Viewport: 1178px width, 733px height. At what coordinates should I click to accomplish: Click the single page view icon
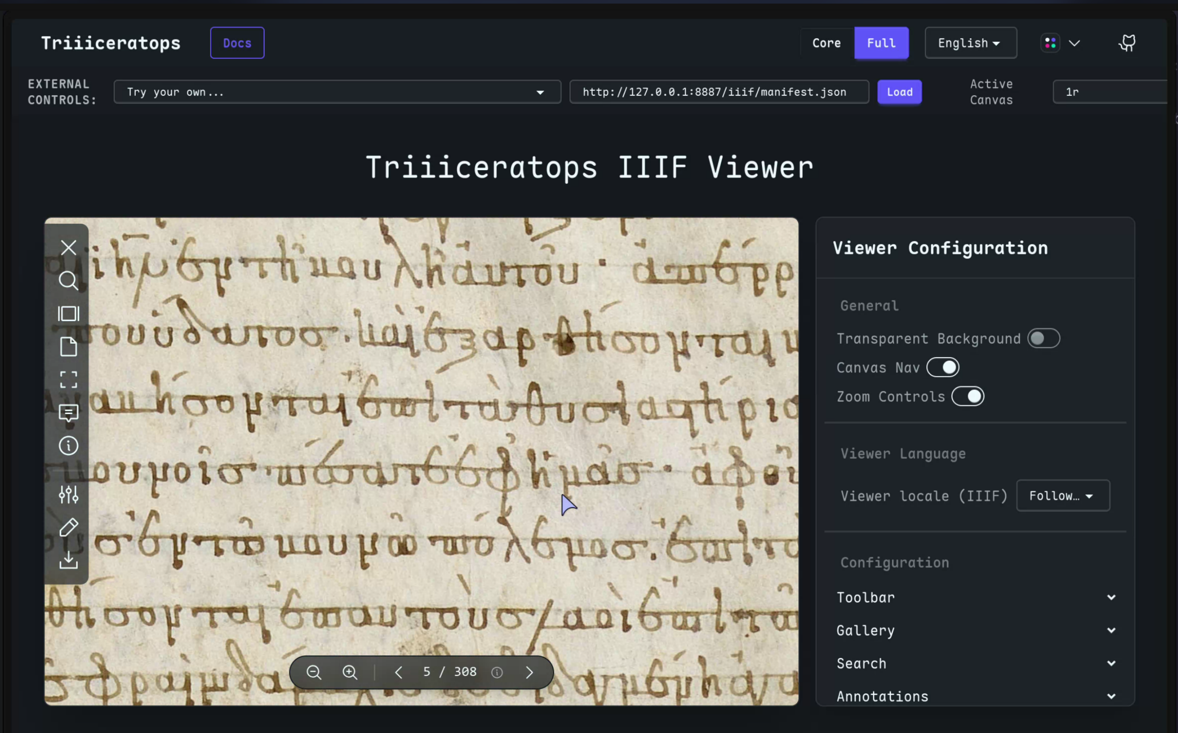[69, 346]
